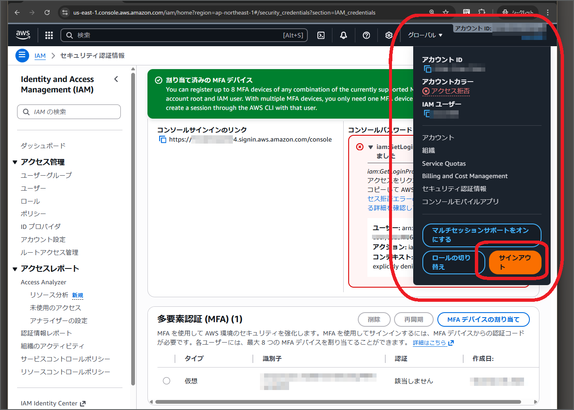
Task: Open the help question mark menu
Action: tap(367, 35)
